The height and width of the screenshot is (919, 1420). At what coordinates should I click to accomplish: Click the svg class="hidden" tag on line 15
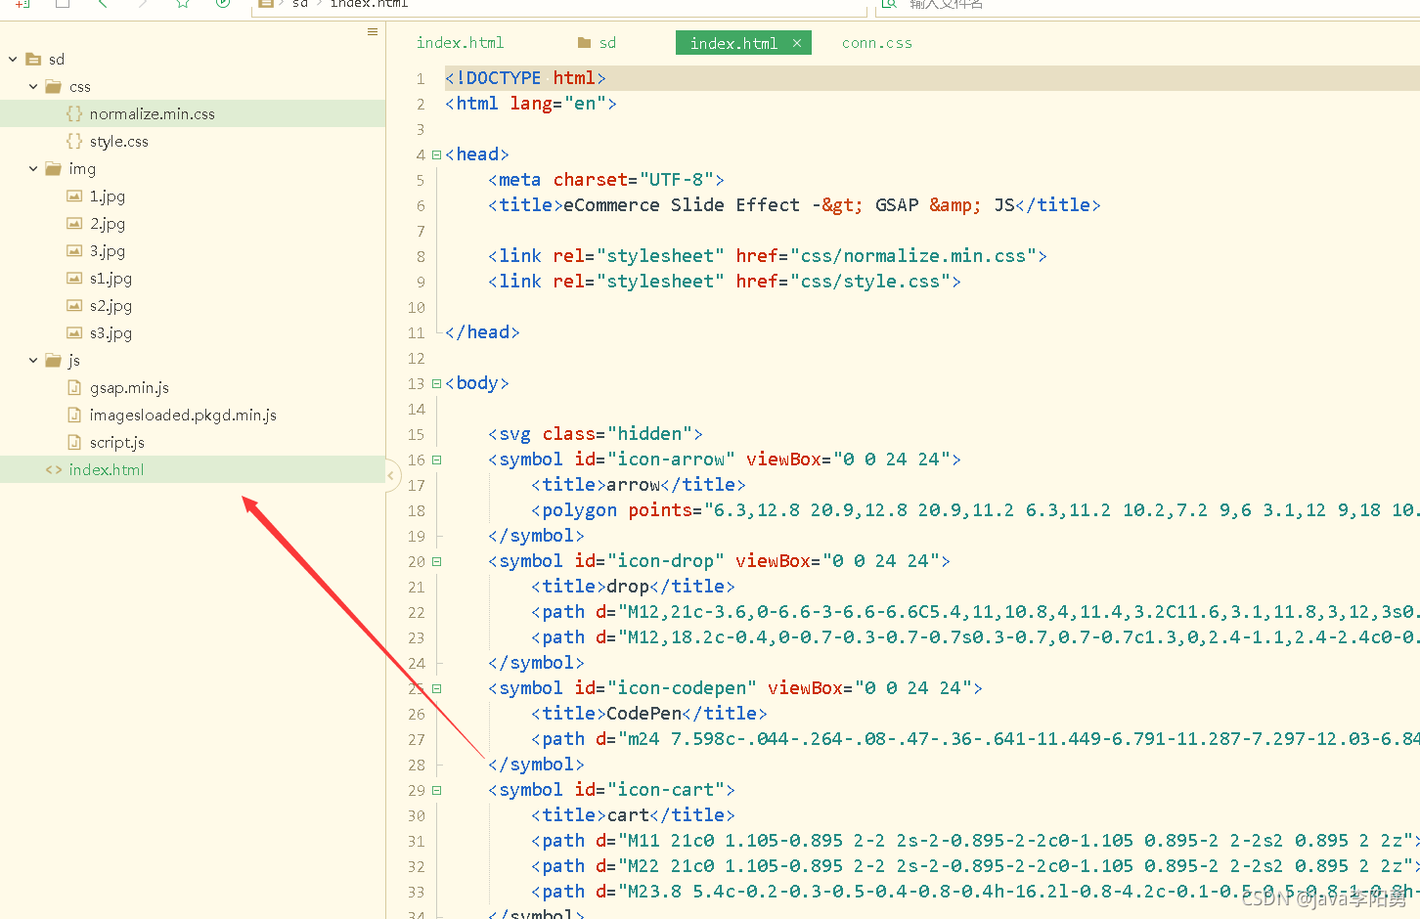coord(596,434)
